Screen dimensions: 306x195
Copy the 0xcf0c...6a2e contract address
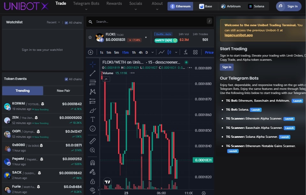(163, 34)
